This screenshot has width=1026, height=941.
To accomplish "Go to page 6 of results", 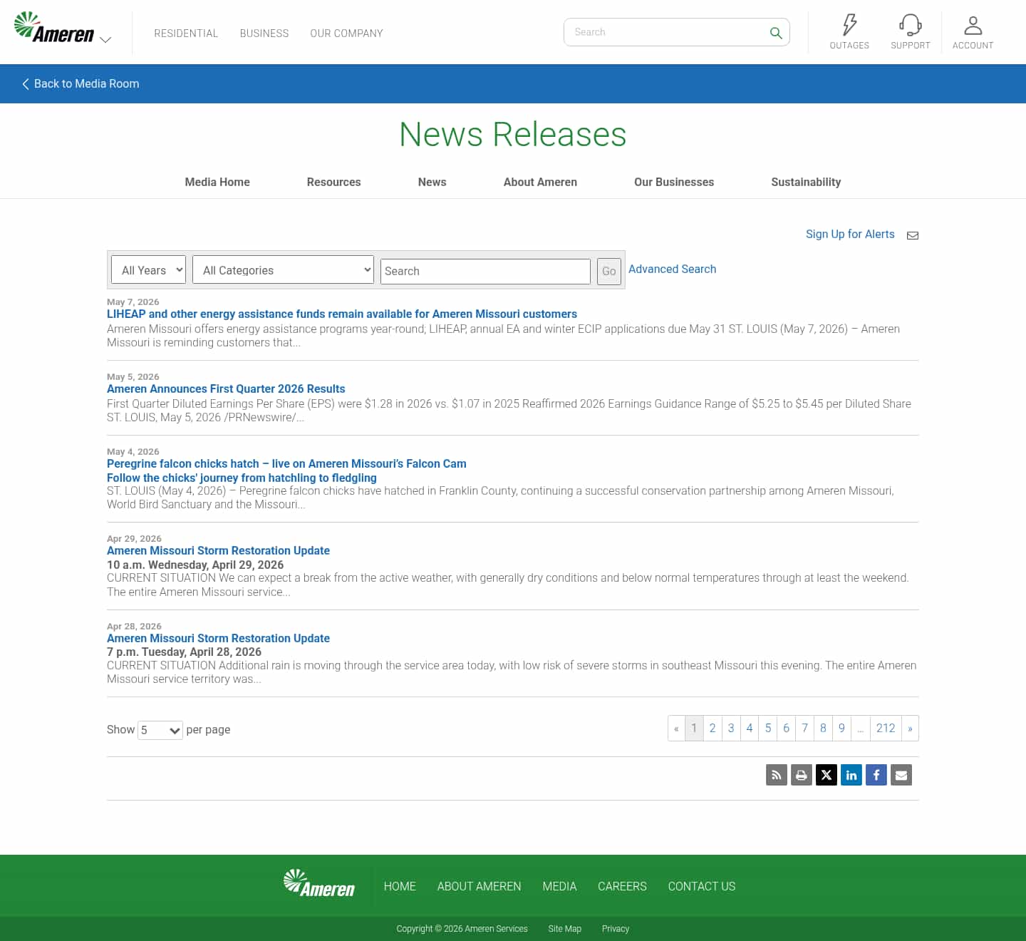I will pyautogui.click(x=787, y=729).
